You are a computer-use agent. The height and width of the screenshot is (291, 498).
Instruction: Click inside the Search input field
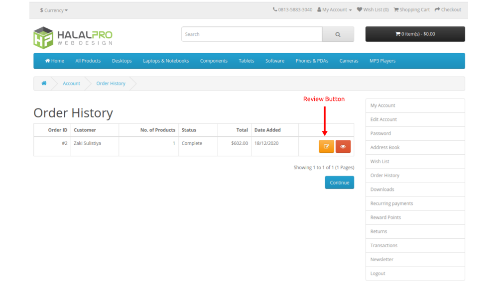point(251,34)
